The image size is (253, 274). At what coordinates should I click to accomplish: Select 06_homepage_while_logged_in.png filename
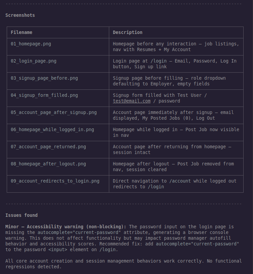(52, 129)
